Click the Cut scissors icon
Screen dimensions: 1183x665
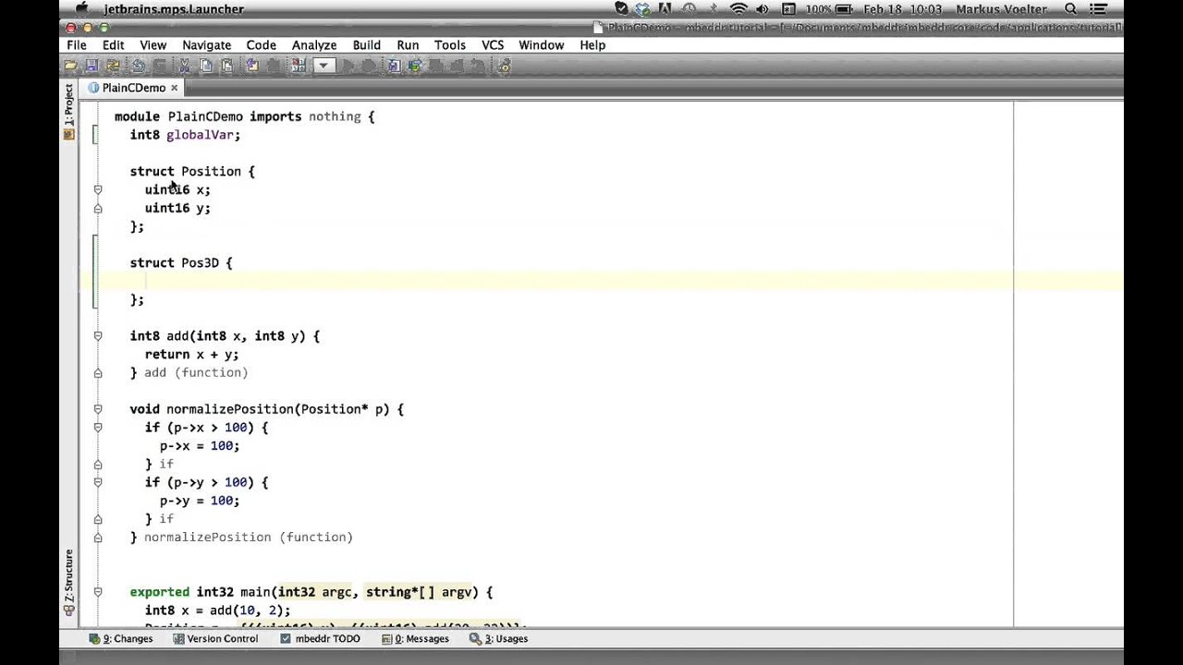coord(184,66)
